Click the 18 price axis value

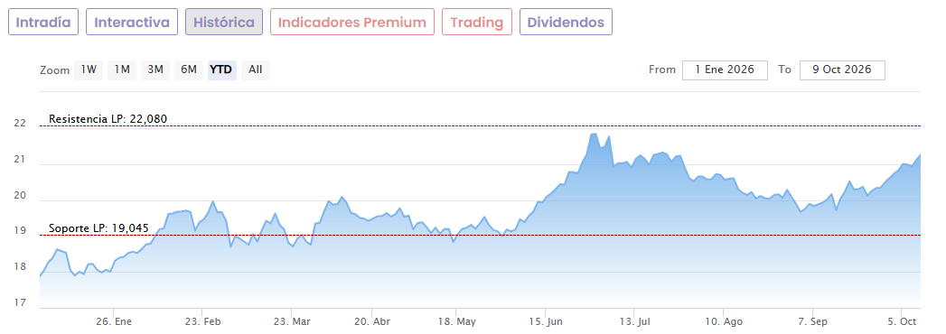pyautogui.click(x=20, y=267)
